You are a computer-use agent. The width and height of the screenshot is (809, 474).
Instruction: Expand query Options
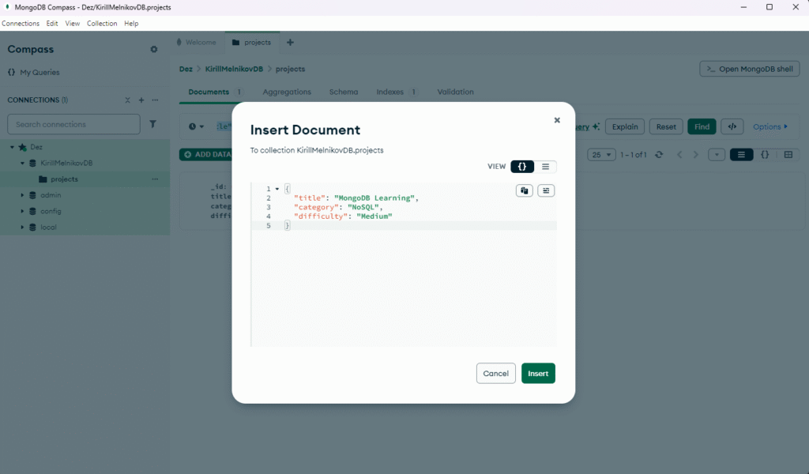click(770, 127)
